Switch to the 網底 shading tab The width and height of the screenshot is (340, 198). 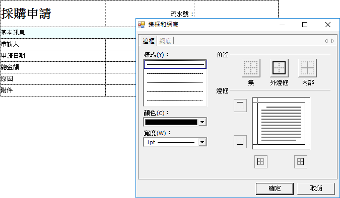pos(165,41)
